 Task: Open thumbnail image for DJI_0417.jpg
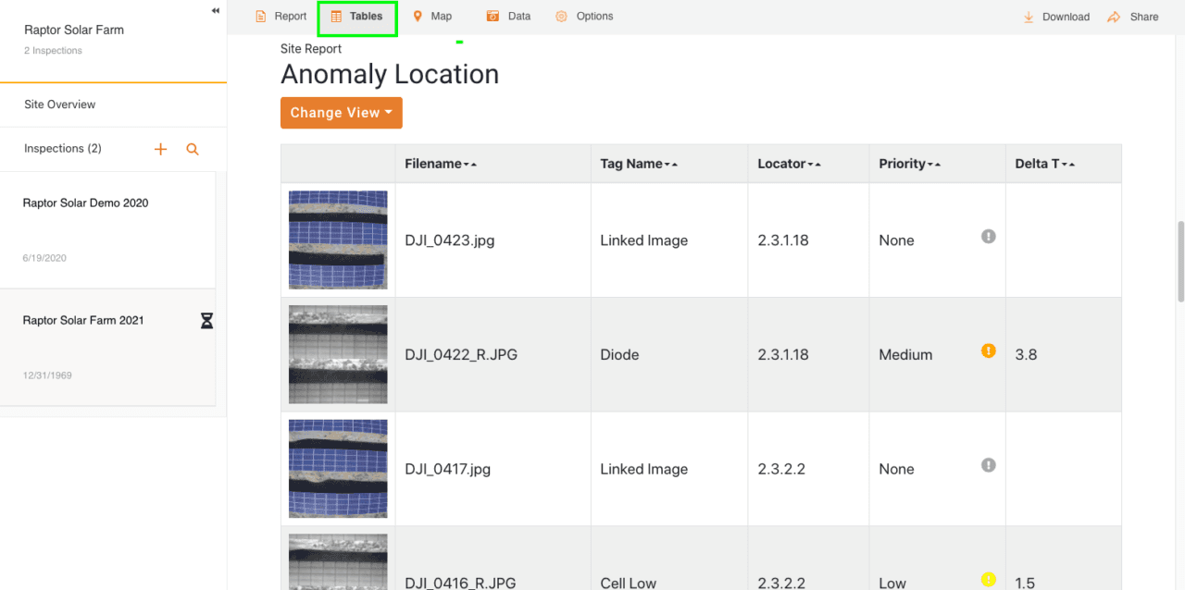click(x=338, y=469)
